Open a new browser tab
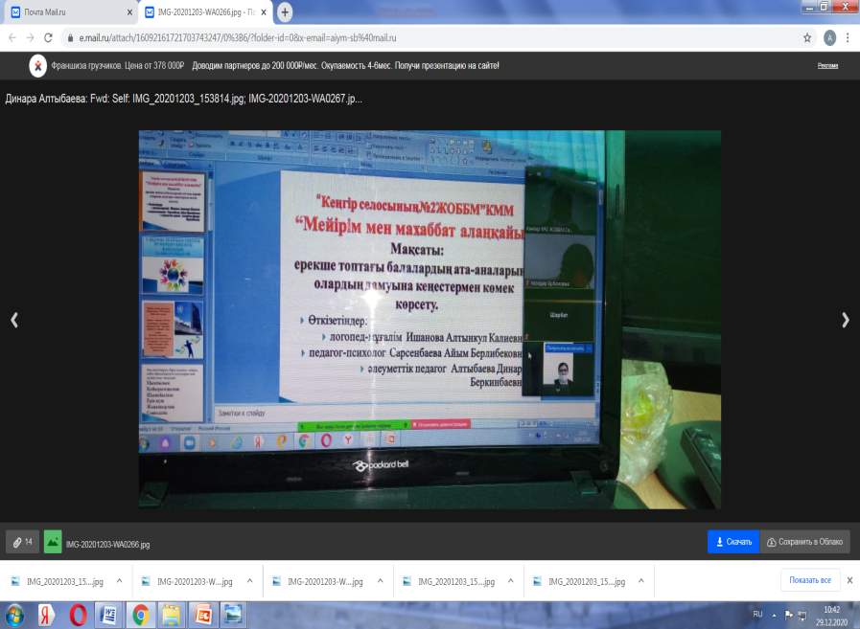The width and height of the screenshot is (860, 629). pyautogui.click(x=285, y=12)
